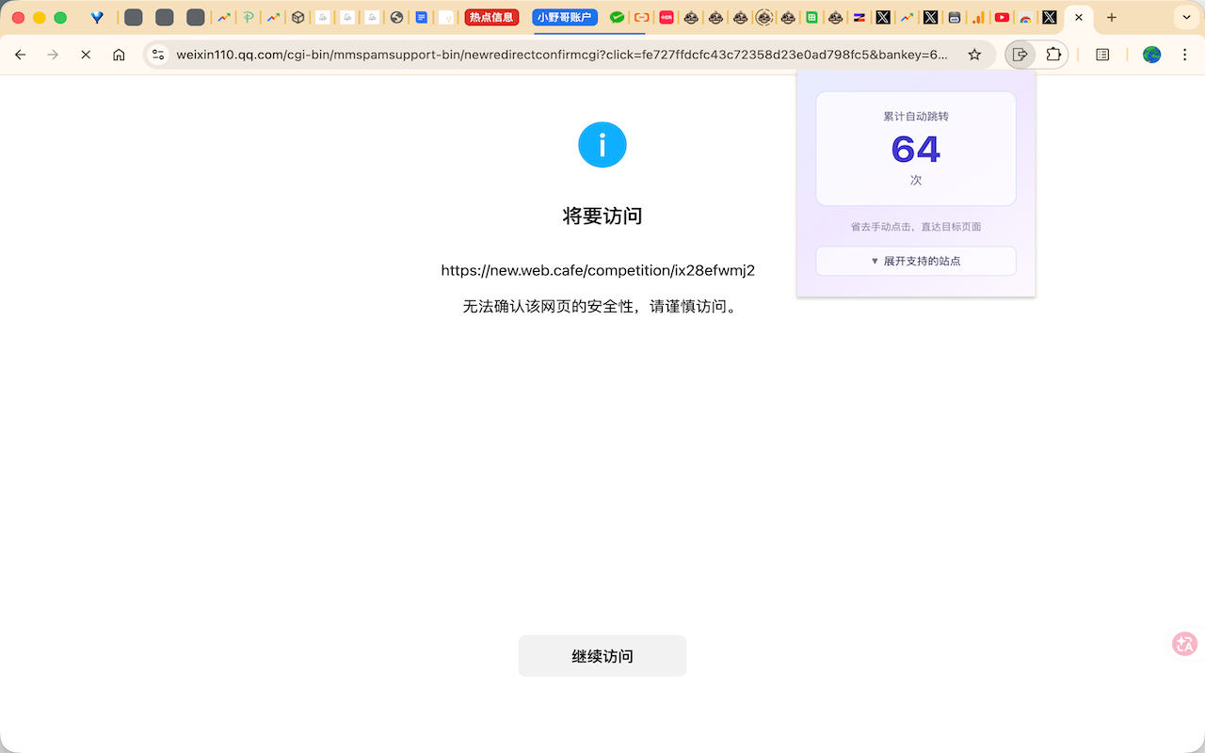Click the pink translate floating icon
This screenshot has height=753, width=1205.
[1184, 644]
